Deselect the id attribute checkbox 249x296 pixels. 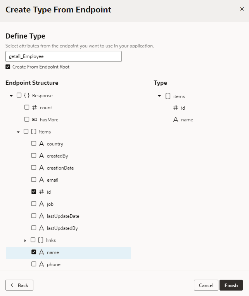click(34, 192)
